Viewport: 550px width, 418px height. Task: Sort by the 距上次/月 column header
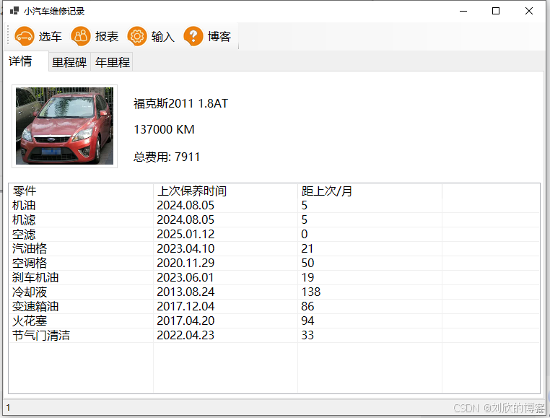click(x=370, y=191)
